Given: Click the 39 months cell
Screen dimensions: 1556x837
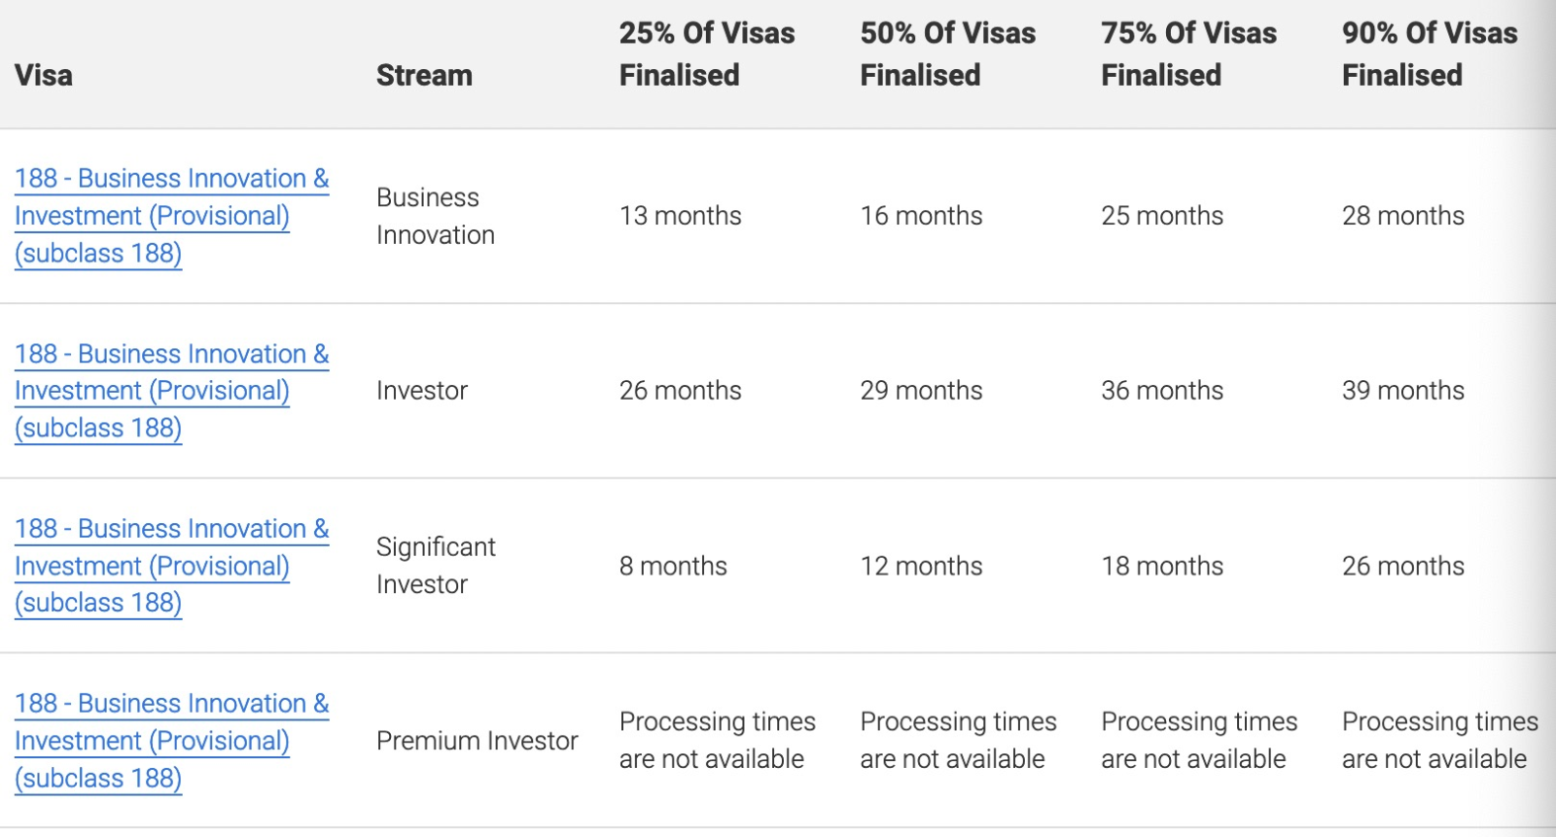Looking at the screenshot, I should (x=1403, y=391).
